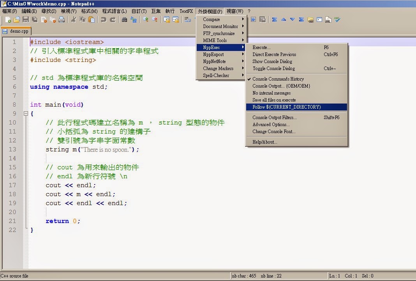Toggle Save all files on execute
Viewport: 416px width, 281px height.
click(x=296, y=100)
